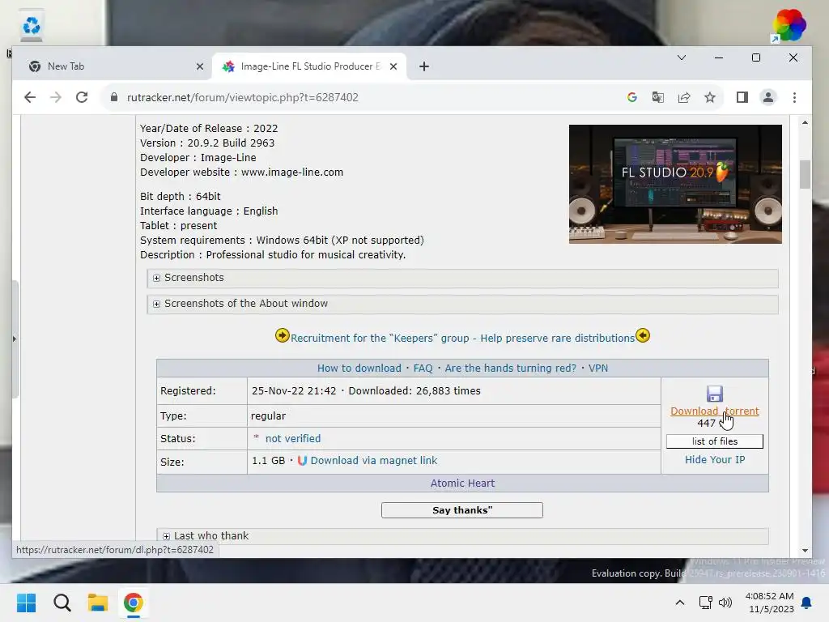Open the VPN link
Screen dimensions: 829x622
click(x=598, y=369)
